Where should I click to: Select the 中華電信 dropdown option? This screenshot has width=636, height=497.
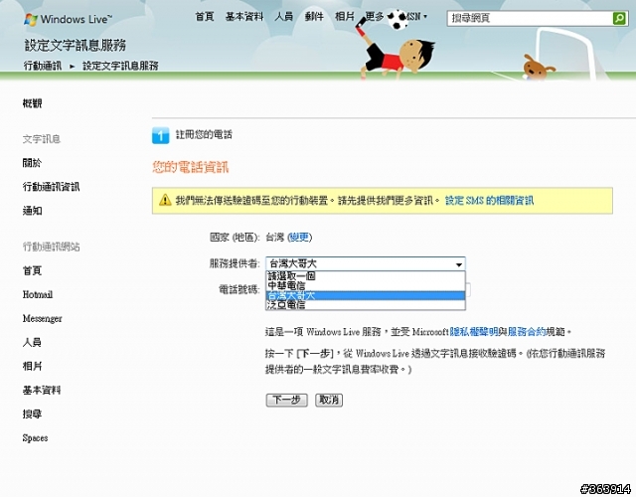click(x=365, y=286)
